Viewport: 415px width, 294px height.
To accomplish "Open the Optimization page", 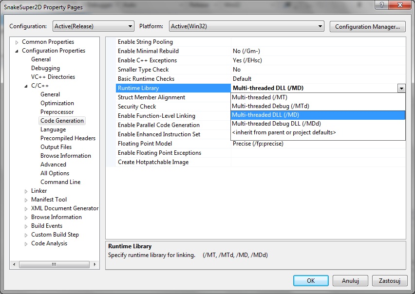I will coord(57,103).
